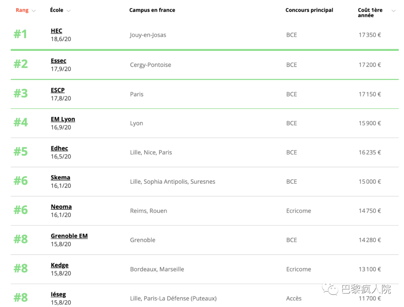Open the Neoma school link
Screen dimensions: 404x307
tap(61, 207)
